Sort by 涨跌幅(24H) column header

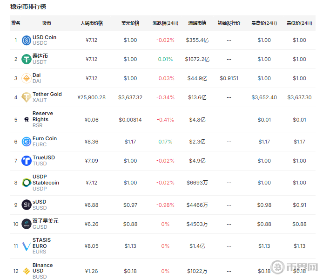(x=165, y=23)
